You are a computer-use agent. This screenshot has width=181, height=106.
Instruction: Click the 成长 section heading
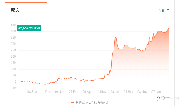pos(15,10)
